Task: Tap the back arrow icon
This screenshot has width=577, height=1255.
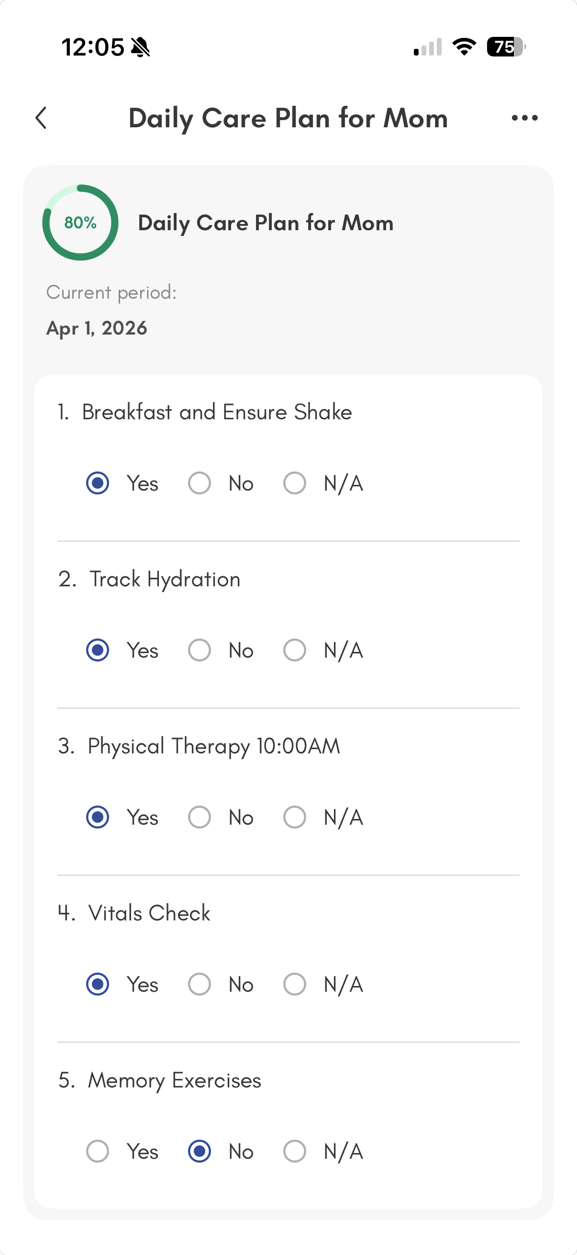Action: point(42,118)
